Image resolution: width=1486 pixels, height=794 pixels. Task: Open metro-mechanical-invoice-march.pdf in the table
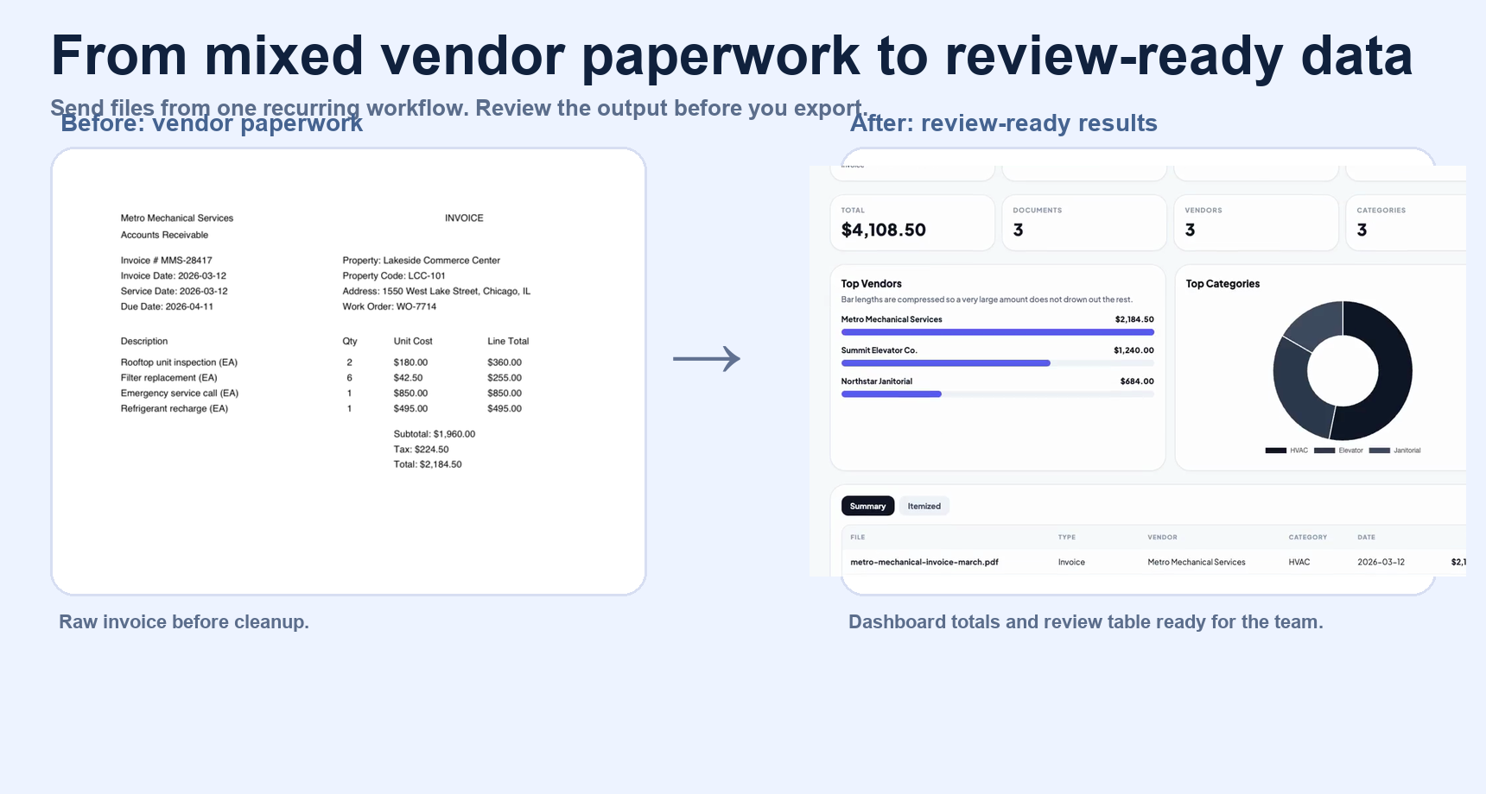click(924, 563)
